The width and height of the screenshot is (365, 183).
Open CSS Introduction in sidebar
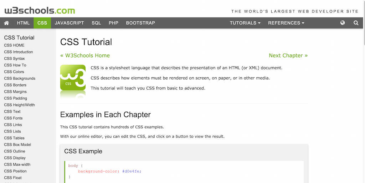tap(19, 52)
